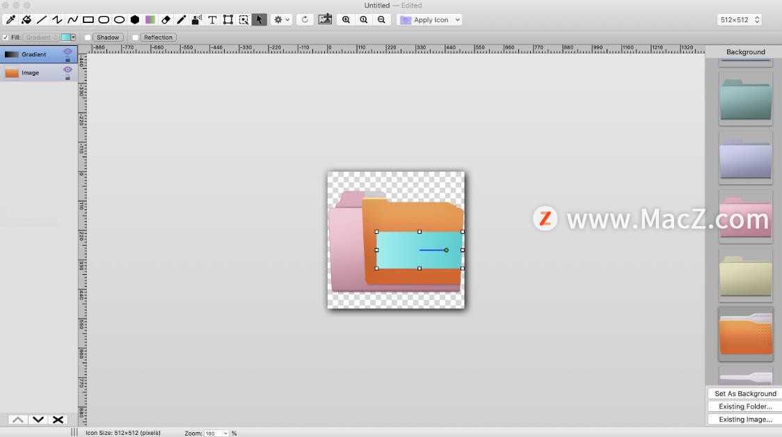The image size is (782, 437).
Task: Click Existing Image... button
Action: tap(745, 420)
